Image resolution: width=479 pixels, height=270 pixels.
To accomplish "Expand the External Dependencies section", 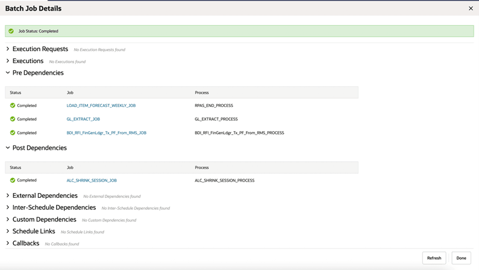I will 8,195.
